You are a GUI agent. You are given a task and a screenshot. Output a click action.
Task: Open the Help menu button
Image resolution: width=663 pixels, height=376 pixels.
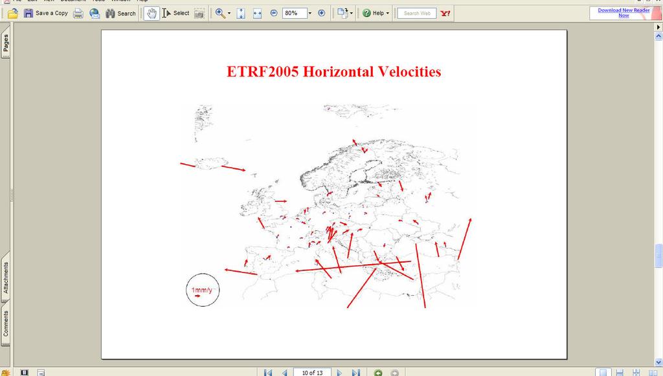(376, 14)
